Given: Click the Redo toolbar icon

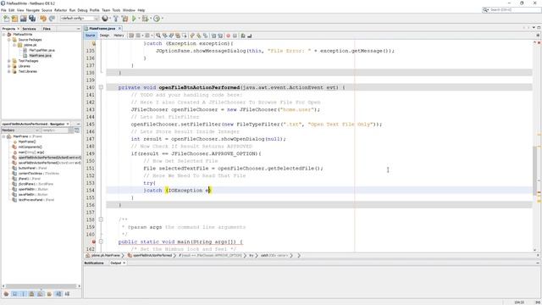Looking at the screenshot, I should (x=52, y=19).
